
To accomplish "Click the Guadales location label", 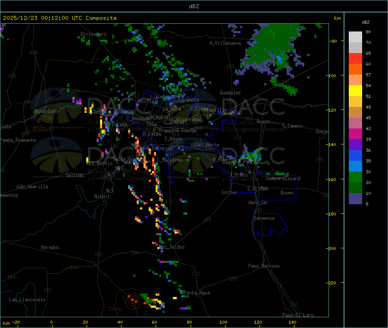I will (230, 93).
